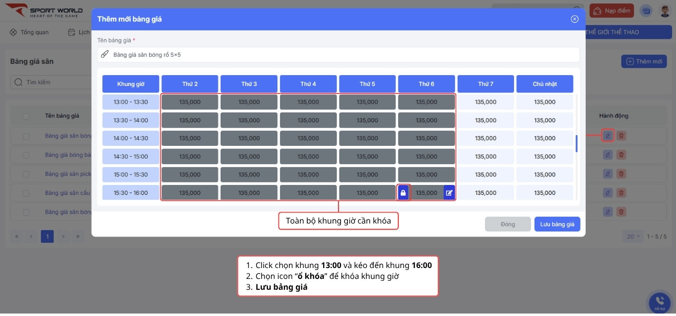Close the Thêm mới bảng giá dialog with the X icon

click(x=575, y=19)
